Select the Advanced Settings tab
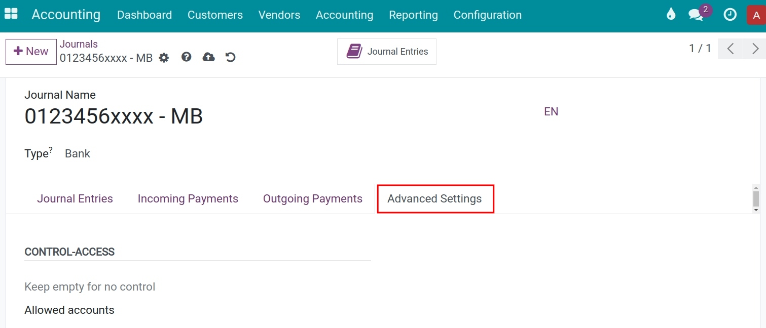The width and height of the screenshot is (766, 328). [x=434, y=199]
